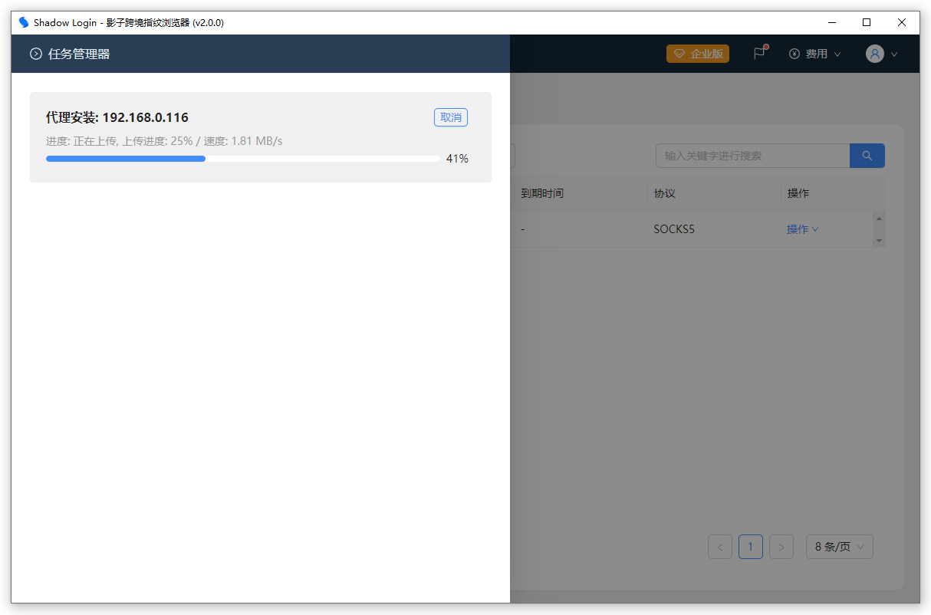The height and width of the screenshot is (615, 931).
Task: Click the Shadow Login logo in the title bar
Action: click(24, 22)
